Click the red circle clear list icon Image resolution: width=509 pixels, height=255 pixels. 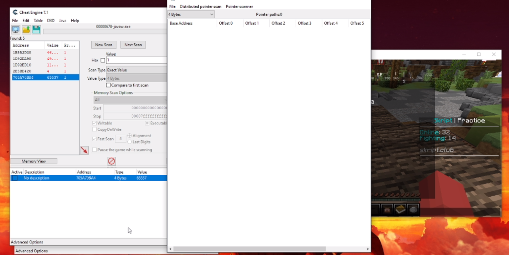112,161
